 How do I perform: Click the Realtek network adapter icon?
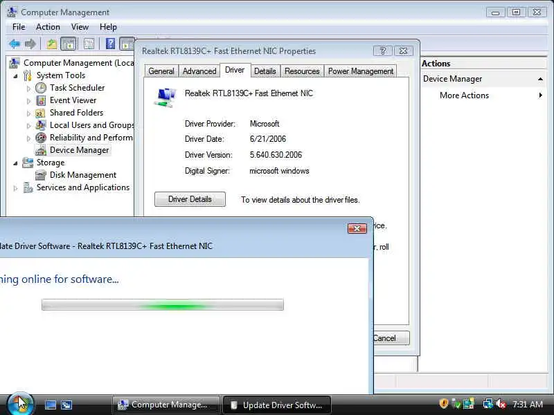point(165,97)
